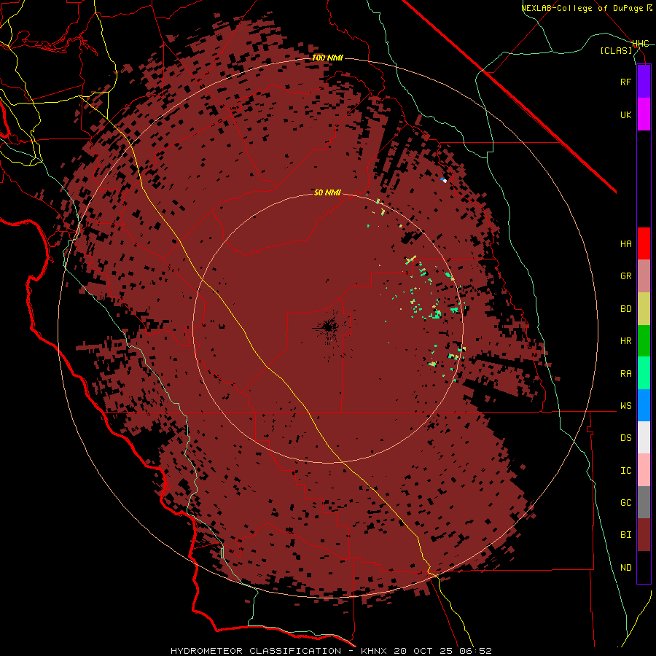Screen dimensions: 656x656
Task: Click the HA legend label
Action: 625,243
